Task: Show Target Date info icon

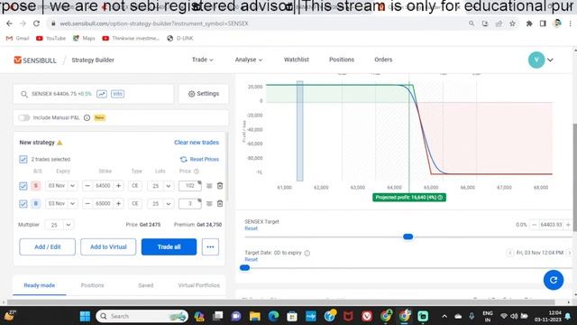Action: [x=307, y=253]
